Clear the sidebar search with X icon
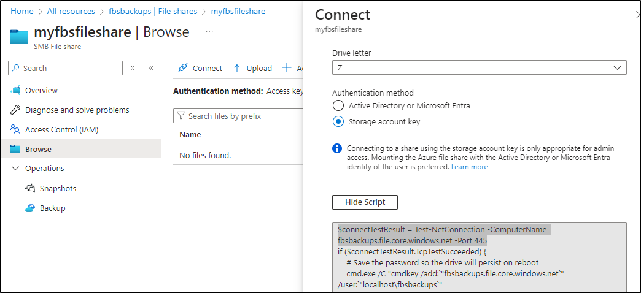The image size is (641, 293). [133, 68]
